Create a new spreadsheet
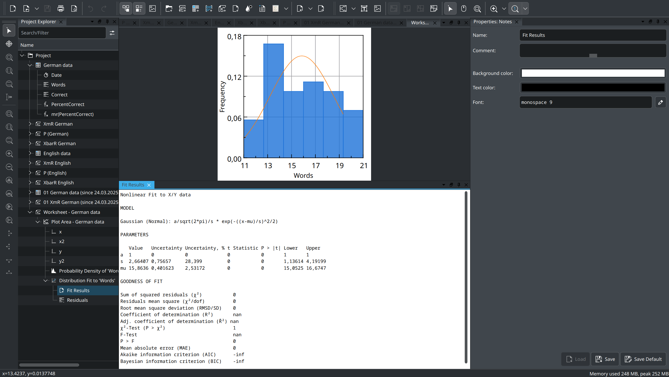The image size is (669, 377). click(x=195, y=8)
